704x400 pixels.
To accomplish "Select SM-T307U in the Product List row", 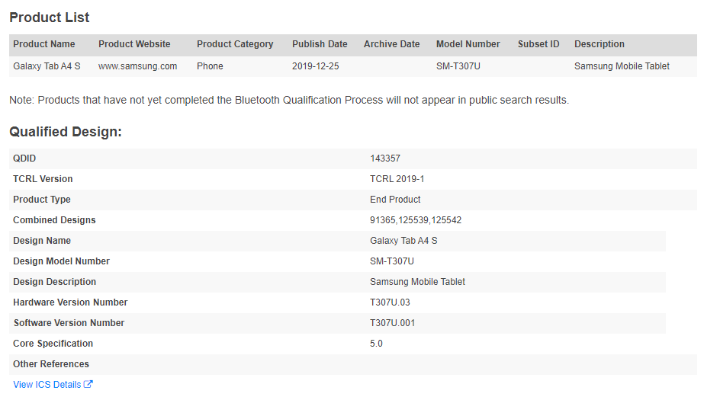I will 458,66.
